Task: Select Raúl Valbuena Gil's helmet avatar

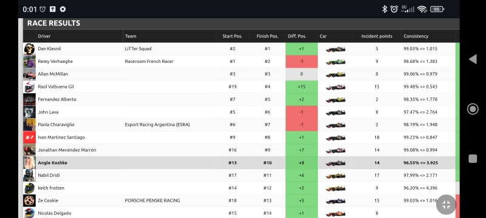Action: pos(29,87)
